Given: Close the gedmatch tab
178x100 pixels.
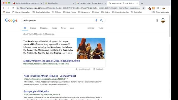Looking at the screenshot, I should [41, 3].
